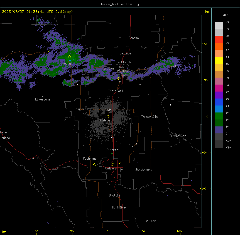
Task: Click the asterisk marker east of Innisfail
Action: tap(140, 85)
